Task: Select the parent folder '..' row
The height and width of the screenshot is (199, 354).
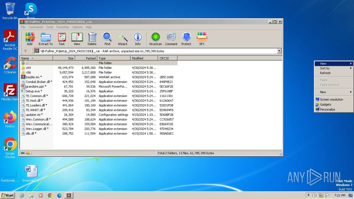Action: (x=99, y=63)
